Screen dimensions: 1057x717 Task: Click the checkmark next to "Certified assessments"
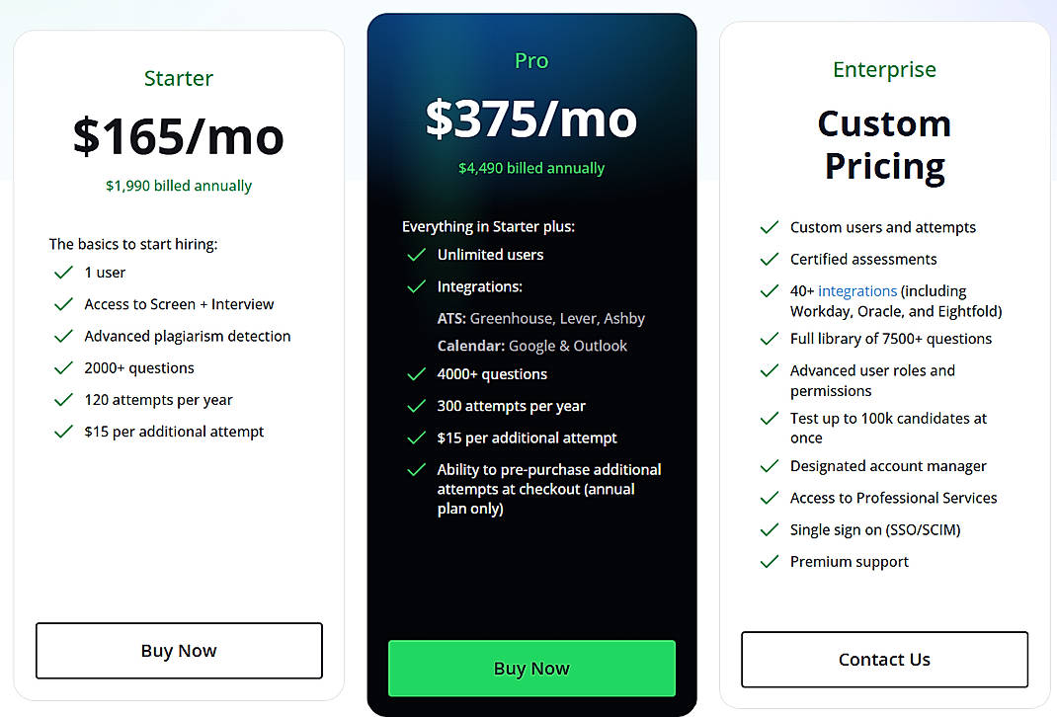[x=770, y=259]
